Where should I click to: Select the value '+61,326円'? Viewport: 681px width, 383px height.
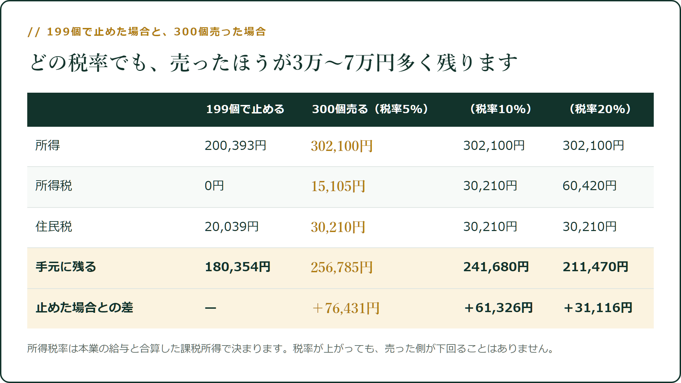(498, 308)
